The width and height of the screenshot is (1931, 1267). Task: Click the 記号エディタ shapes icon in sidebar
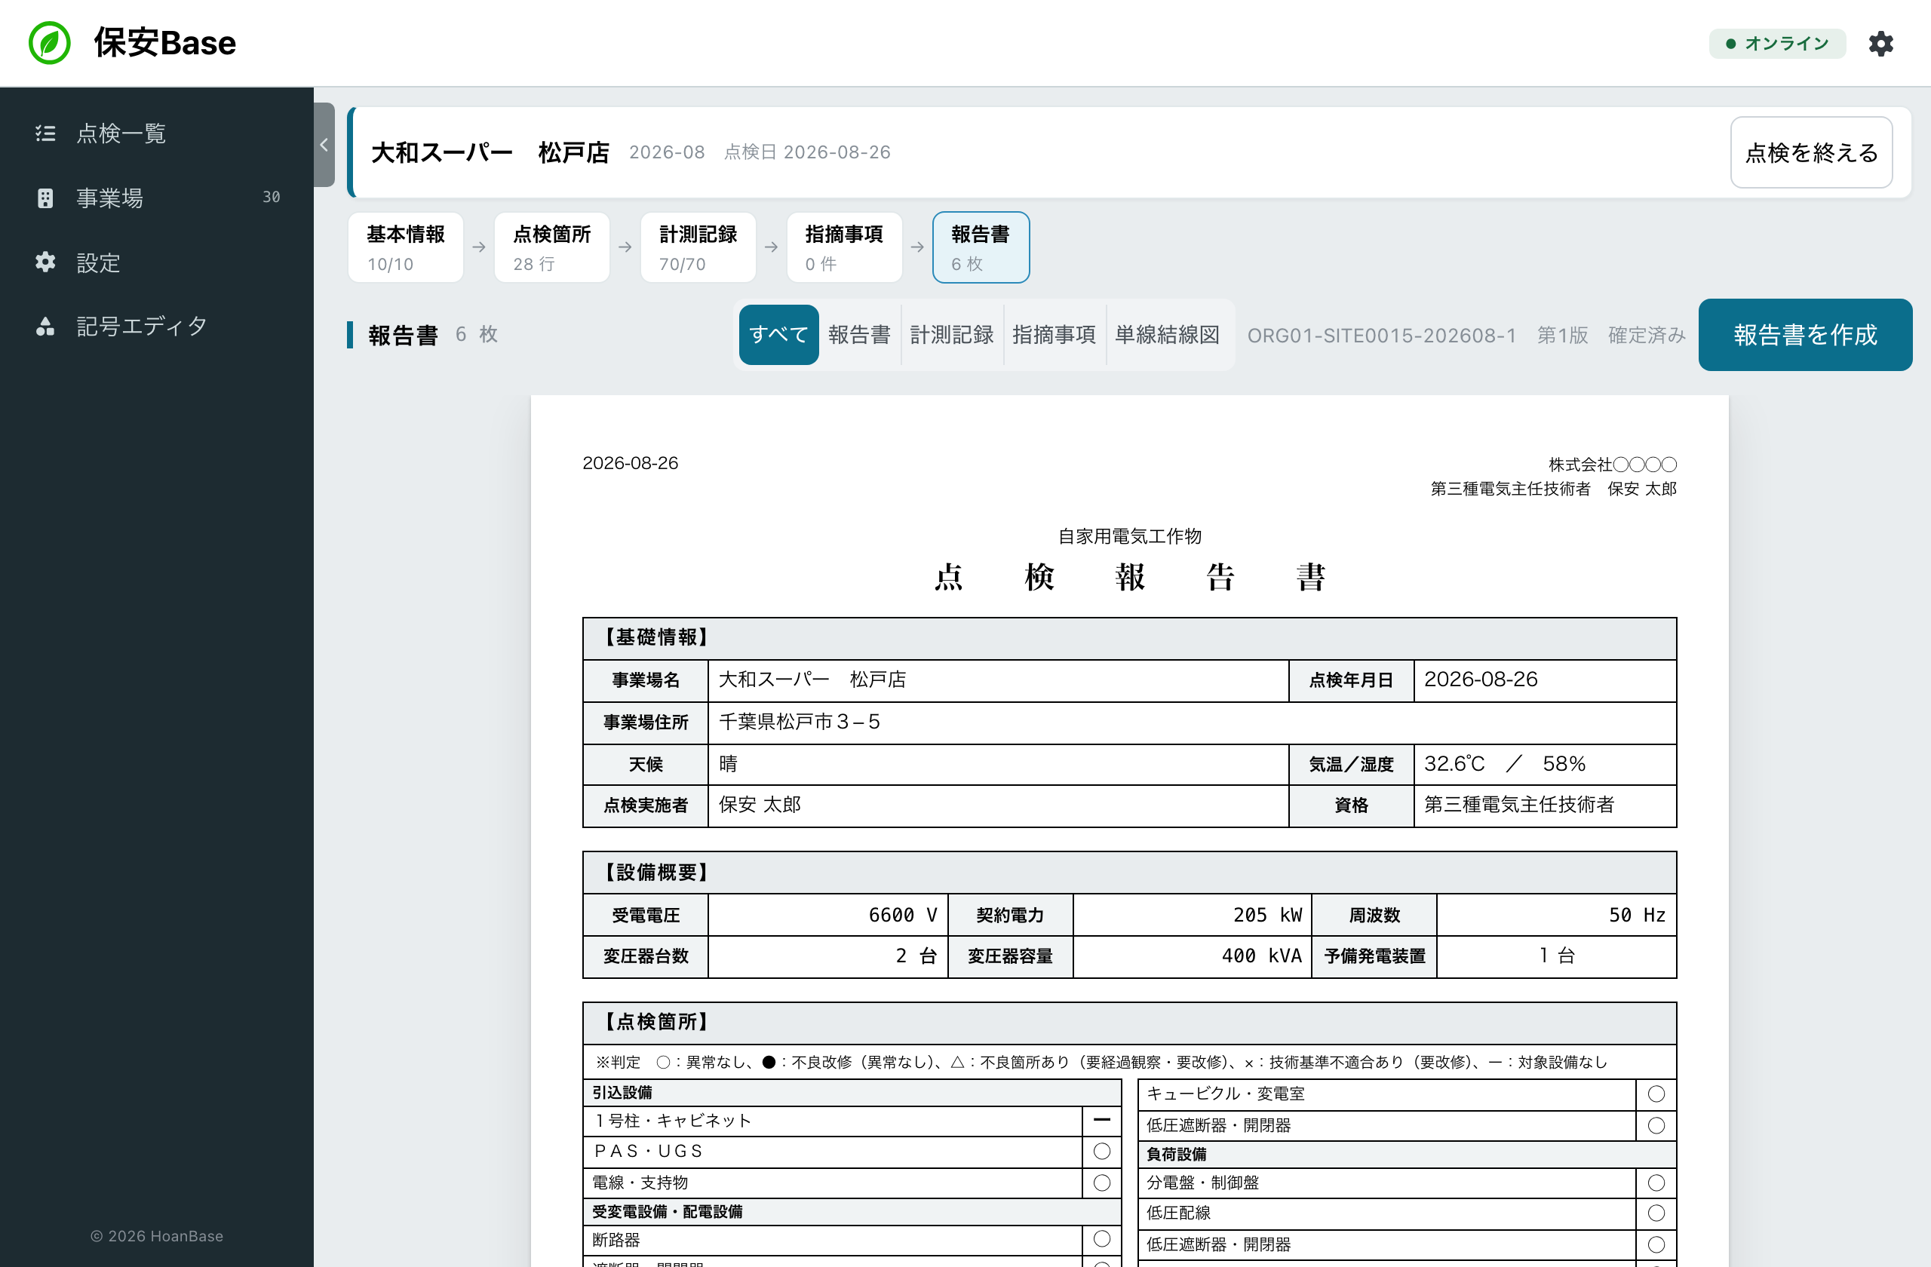pyautogui.click(x=45, y=326)
